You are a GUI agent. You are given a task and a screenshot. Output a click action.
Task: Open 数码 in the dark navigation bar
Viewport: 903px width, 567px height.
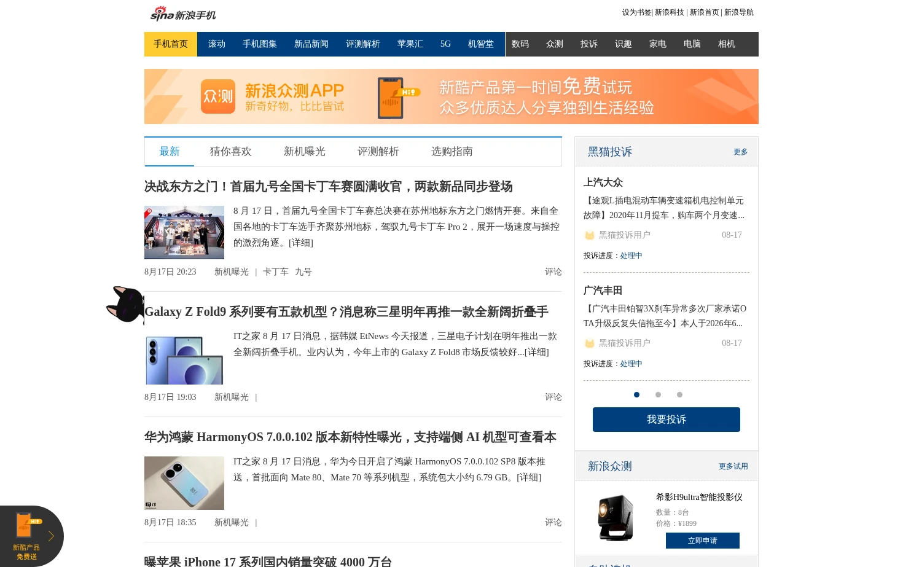click(520, 44)
